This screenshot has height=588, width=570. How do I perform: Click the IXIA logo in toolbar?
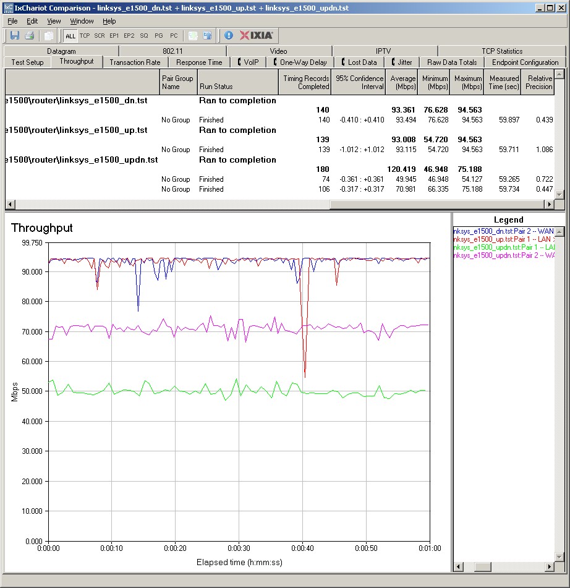click(257, 35)
